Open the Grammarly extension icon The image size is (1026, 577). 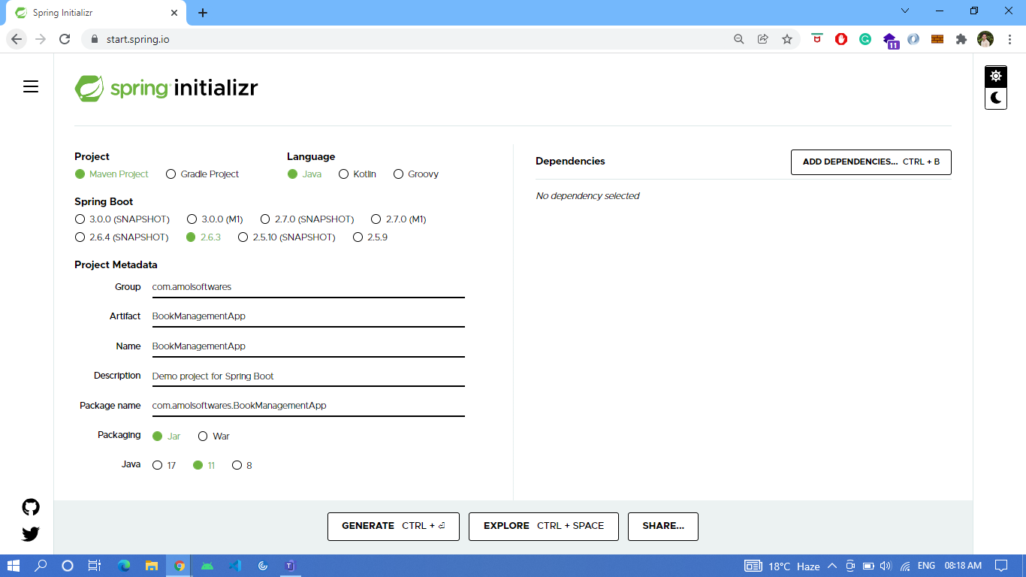tap(865, 39)
